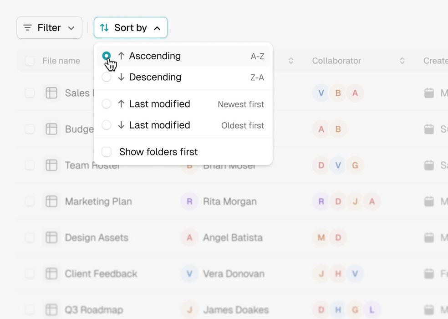Check the box for Team Roster row
This screenshot has width=448, height=319.
point(30,165)
